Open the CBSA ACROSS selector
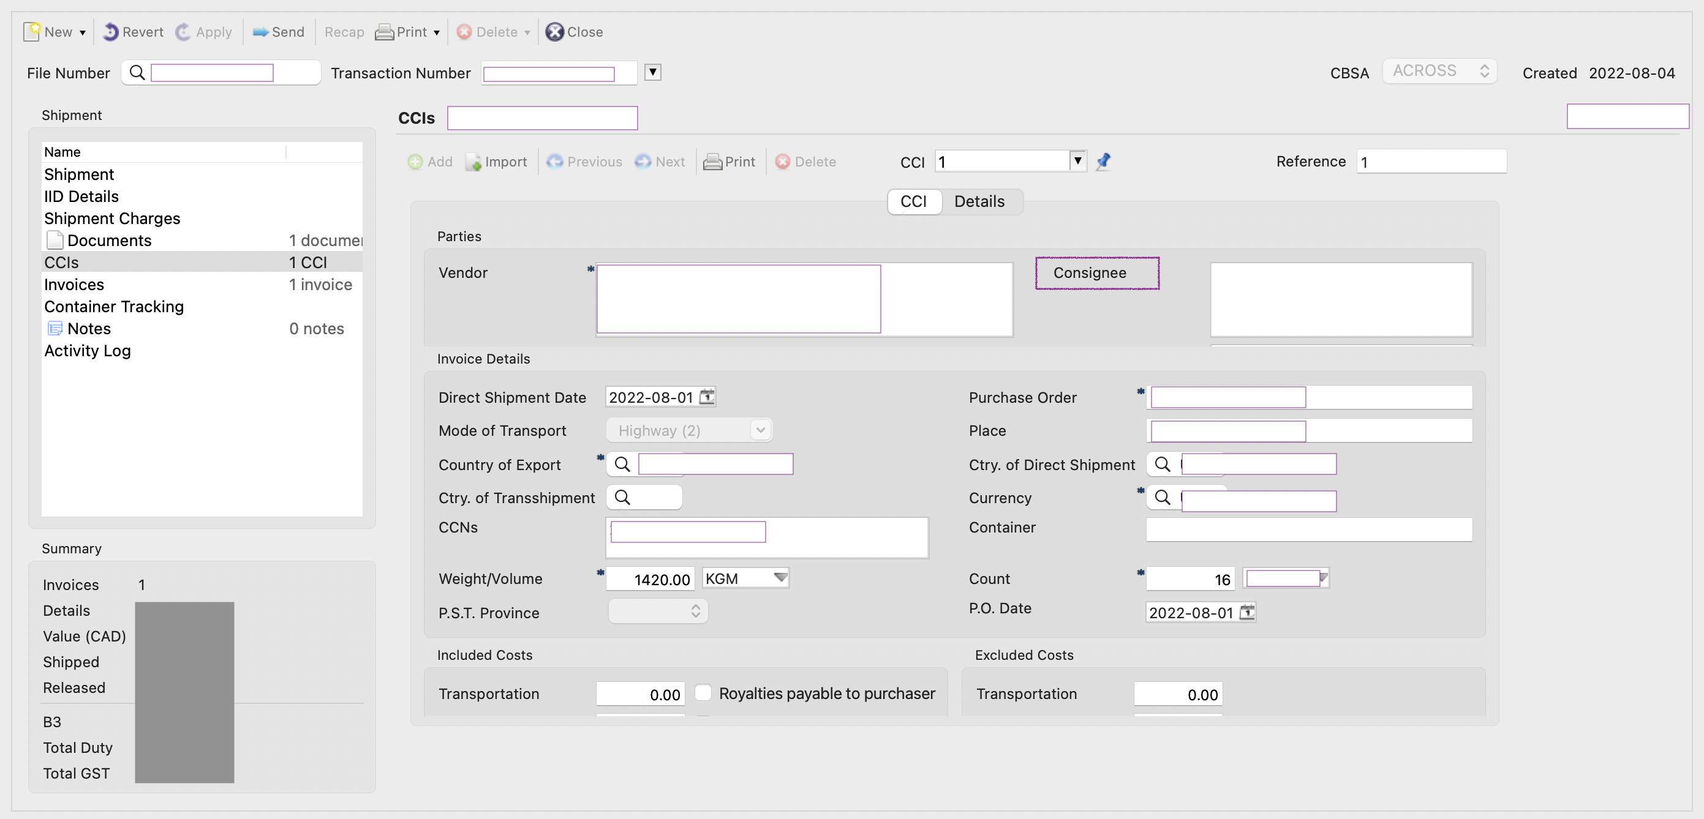The height and width of the screenshot is (819, 1704). pos(1440,71)
